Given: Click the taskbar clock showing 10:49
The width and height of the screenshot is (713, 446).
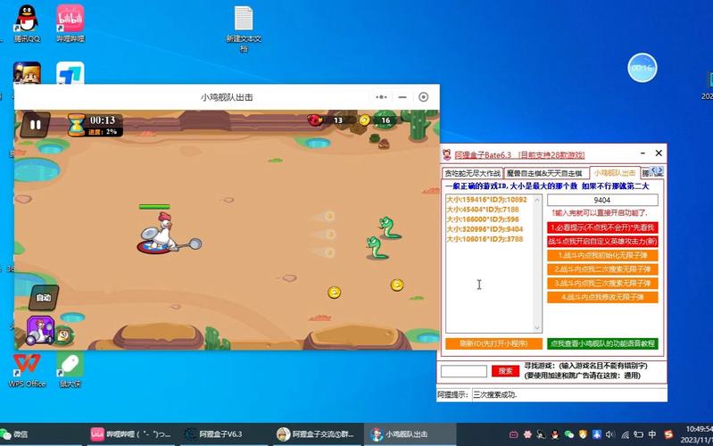Looking at the screenshot, I should point(699,434).
